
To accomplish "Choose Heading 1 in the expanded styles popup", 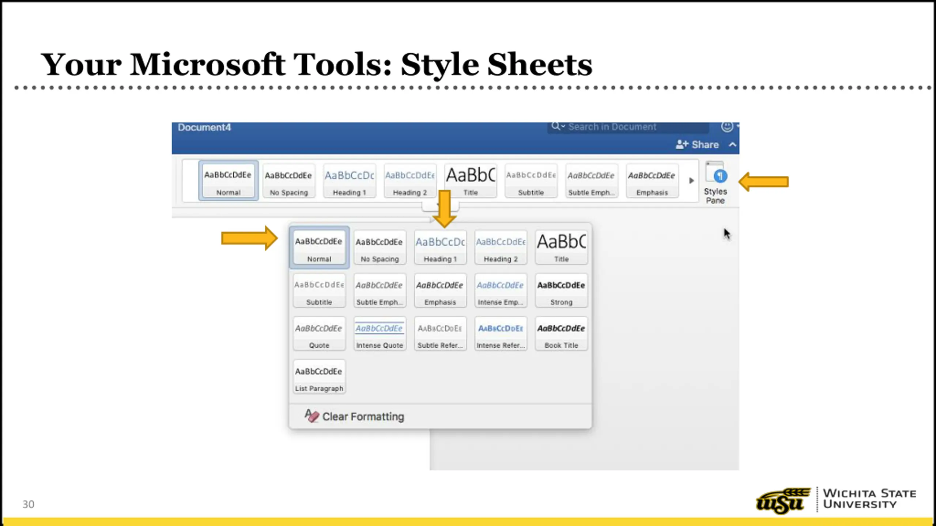I will (x=440, y=247).
